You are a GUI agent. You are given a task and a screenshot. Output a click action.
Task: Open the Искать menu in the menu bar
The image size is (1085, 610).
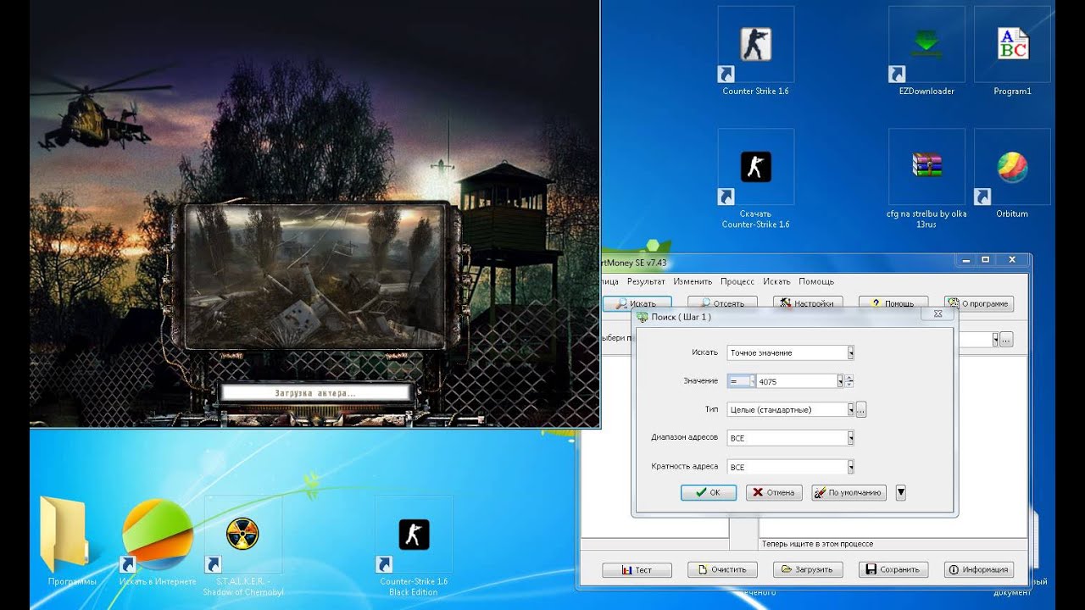tap(776, 281)
